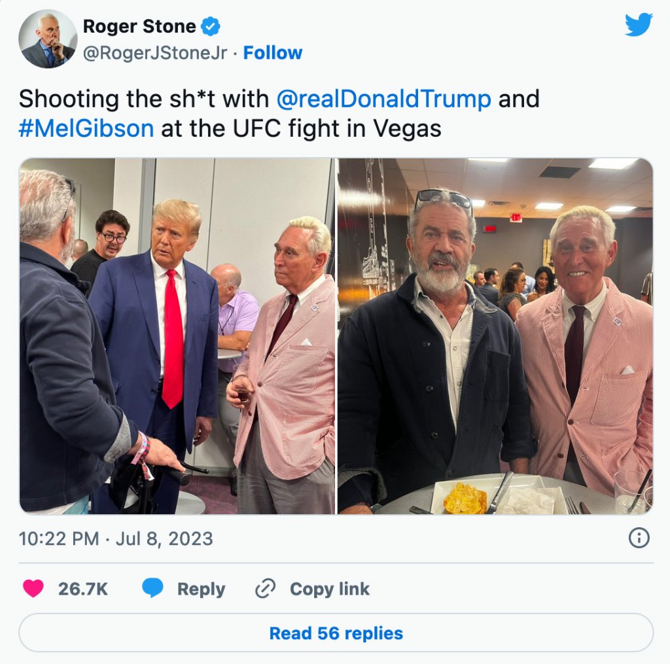Like the tweet with the heart icon
The height and width of the screenshot is (664, 670).
[33, 588]
